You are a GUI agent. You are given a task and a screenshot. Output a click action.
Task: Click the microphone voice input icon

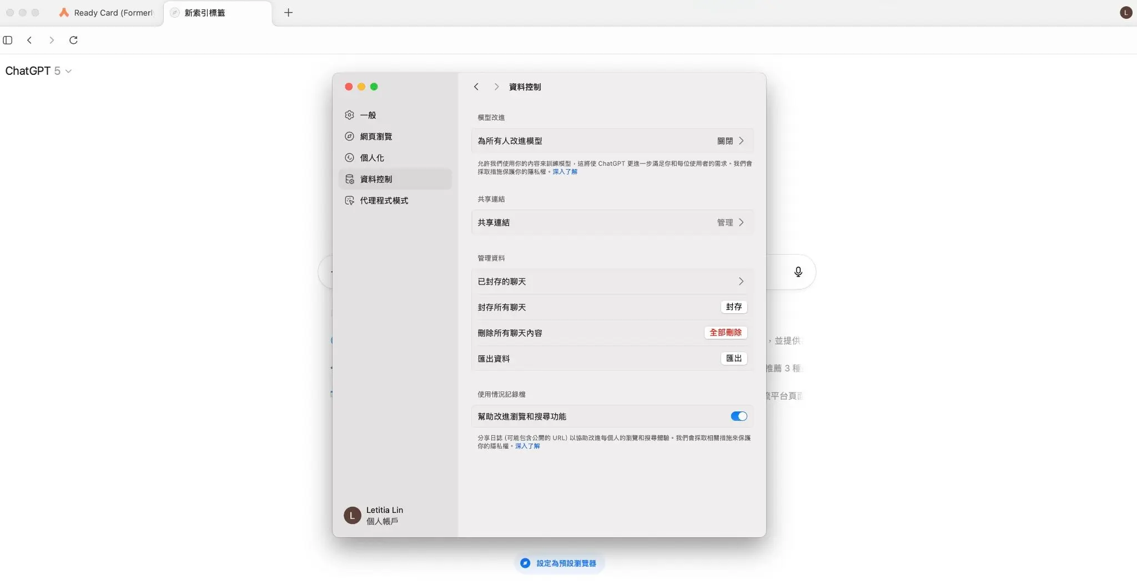coord(798,272)
